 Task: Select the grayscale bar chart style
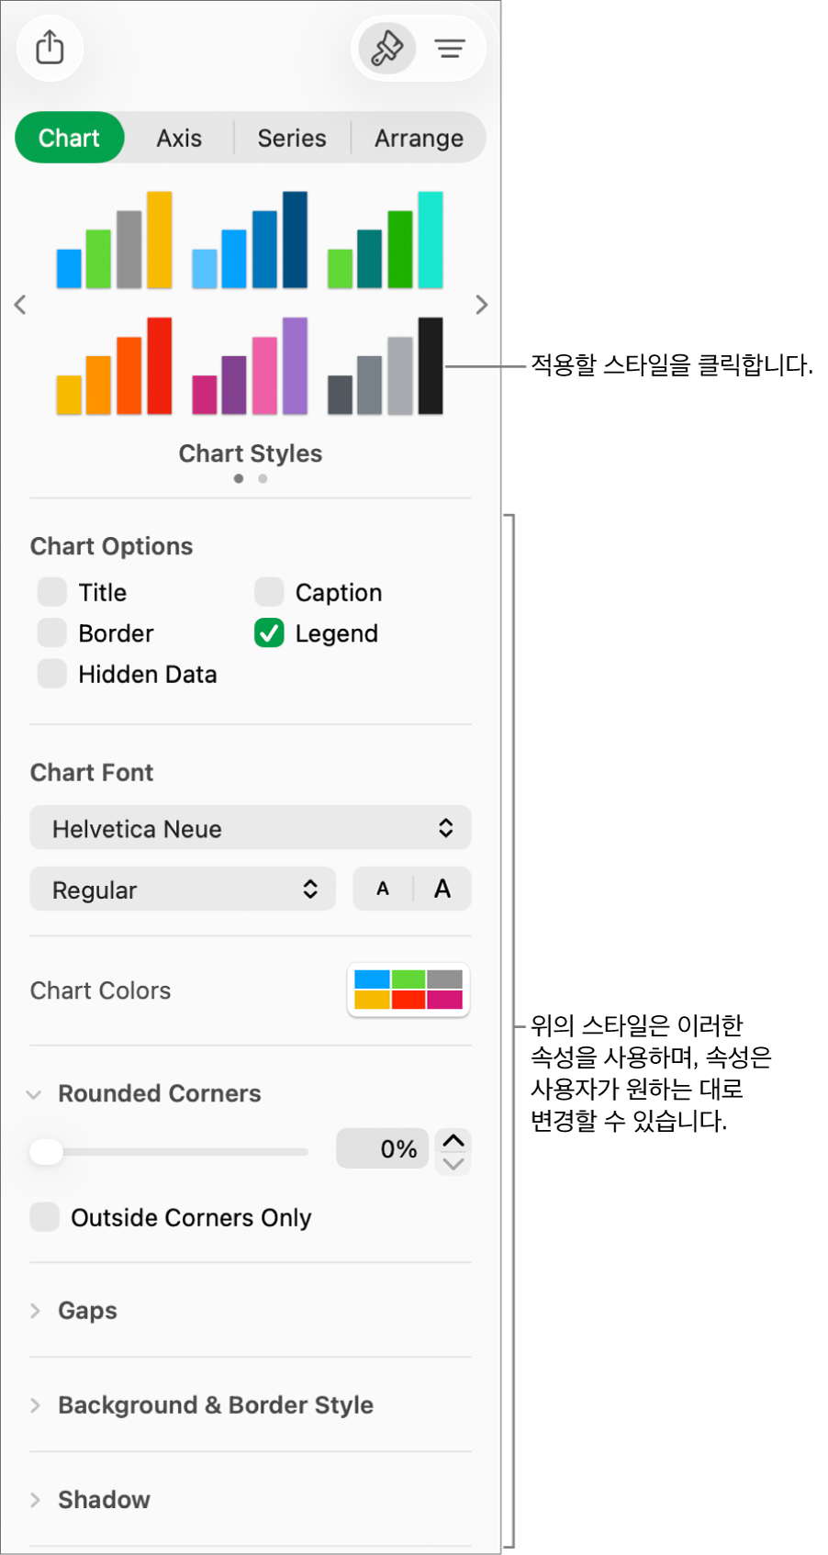[x=386, y=366]
